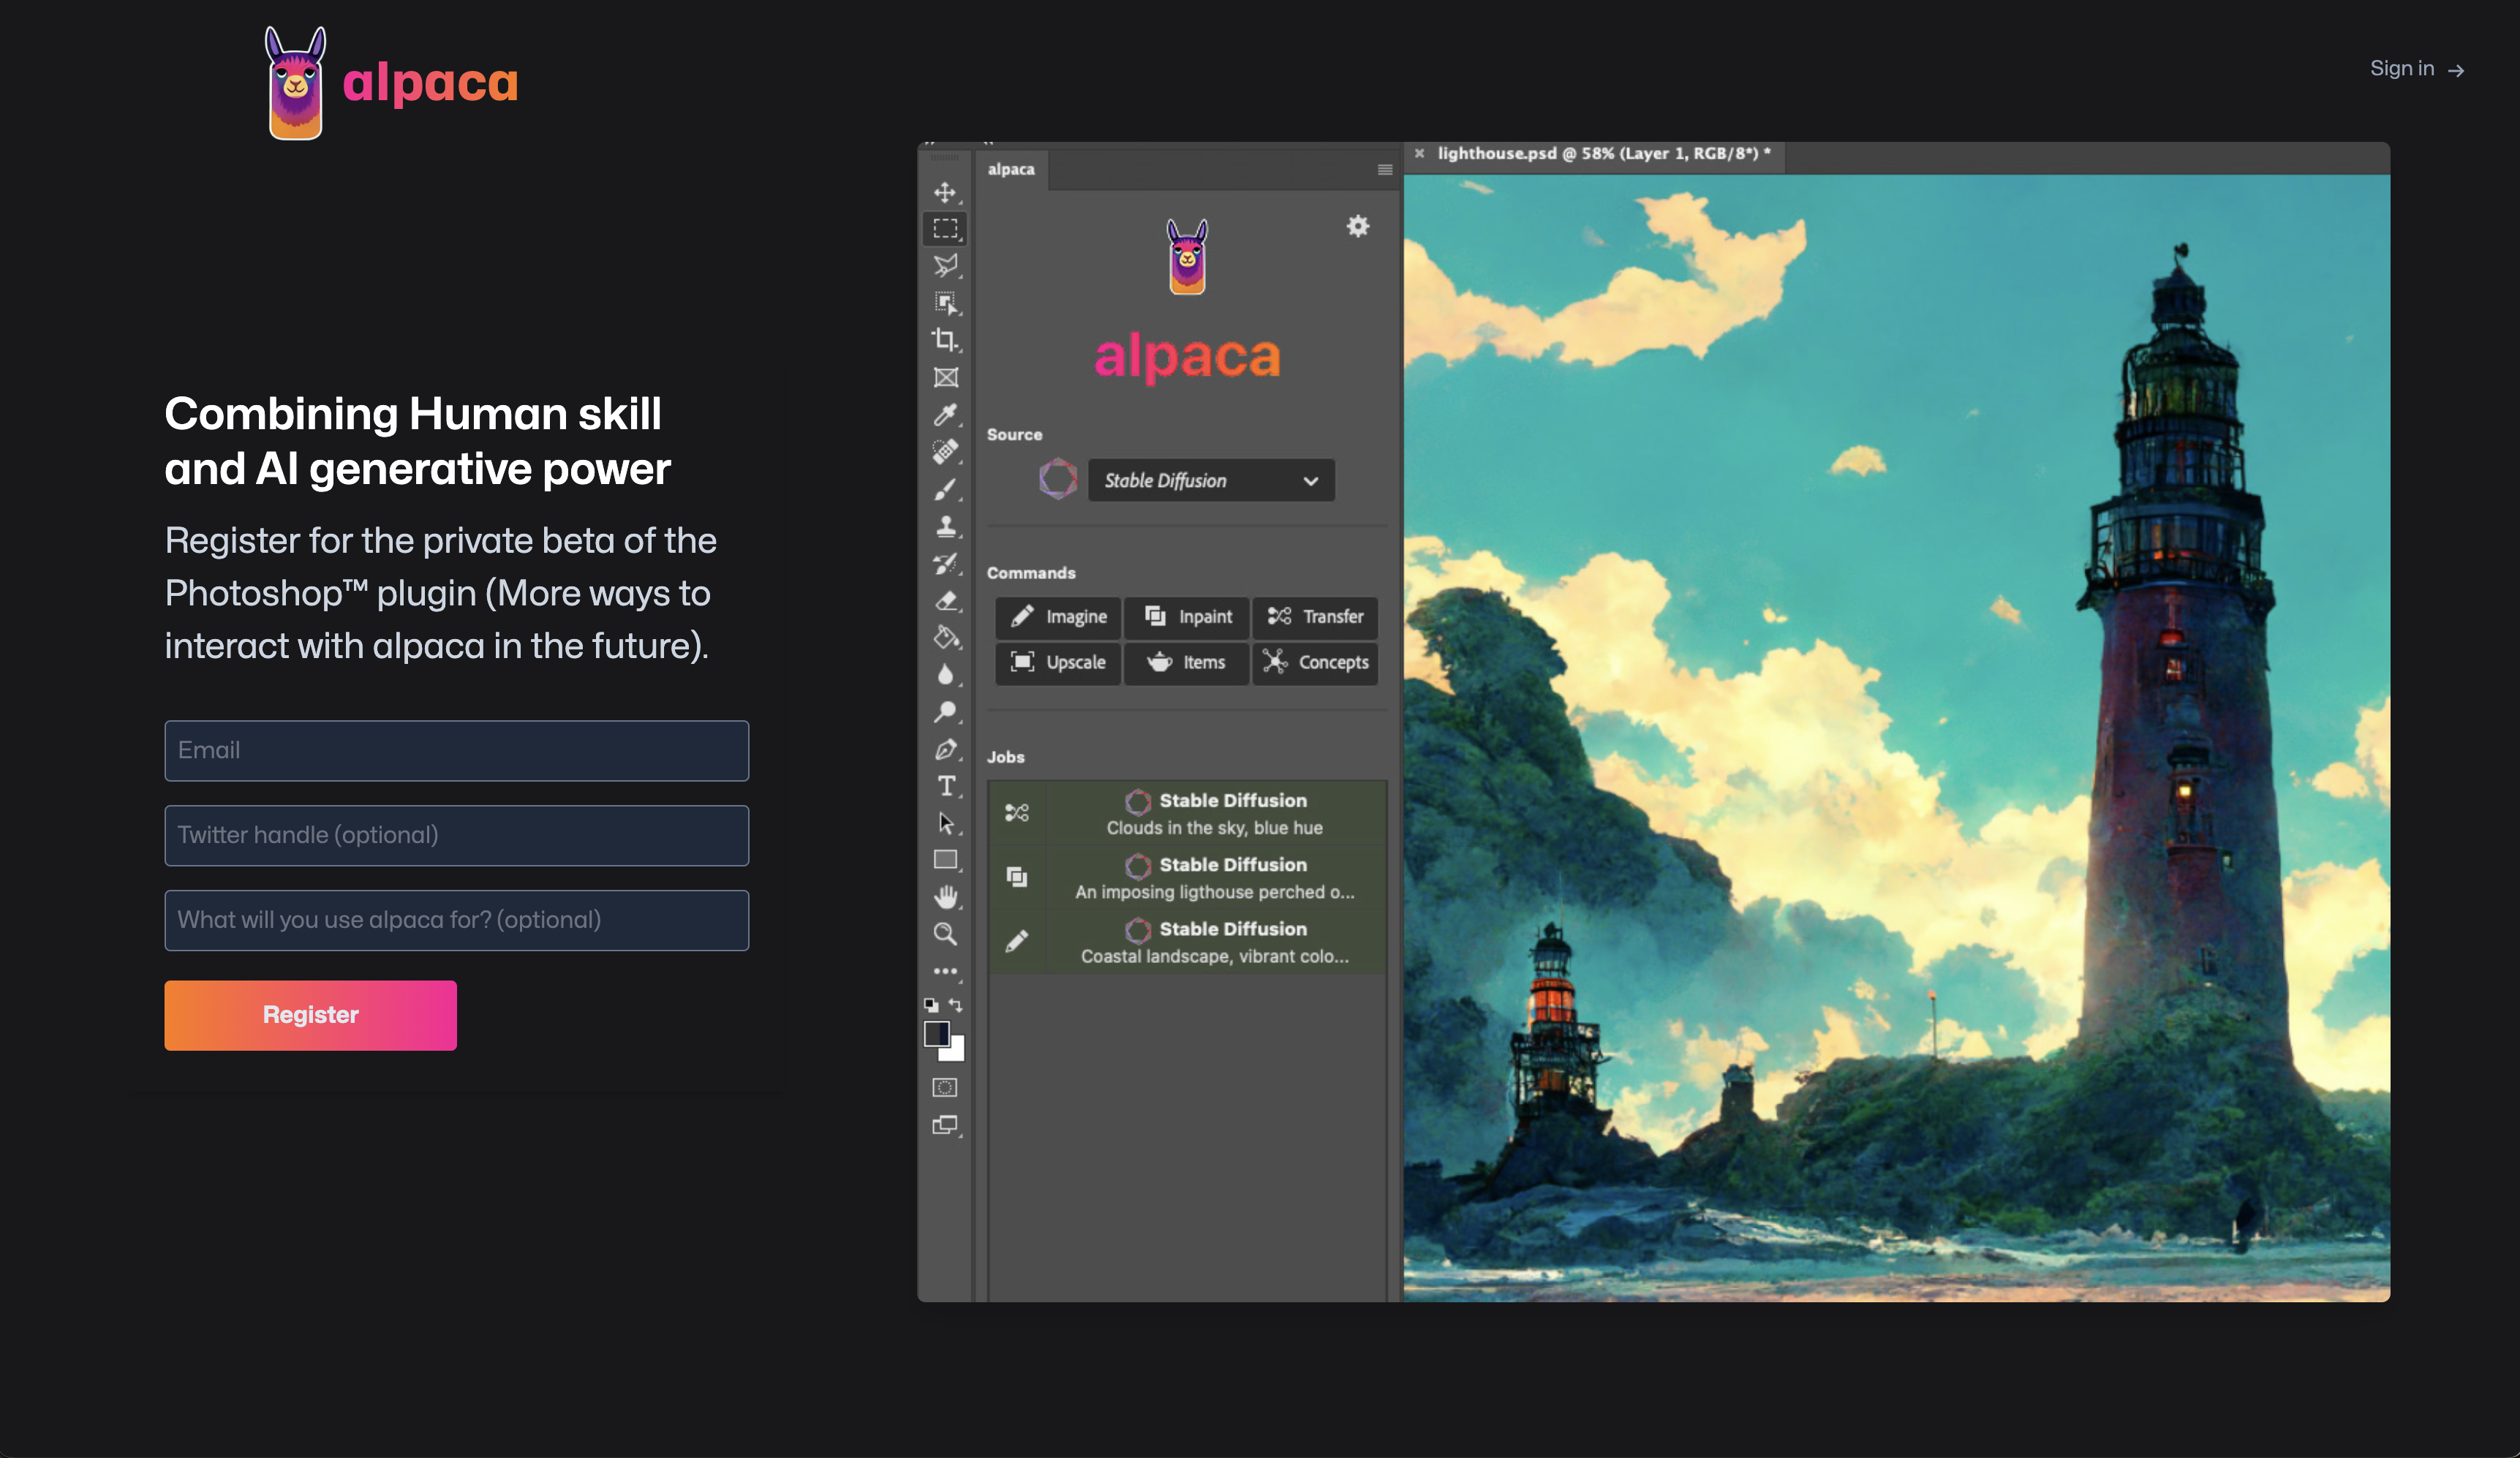Focus the Email input field
This screenshot has height=1458, width=2520.
[x=457, y=751]
